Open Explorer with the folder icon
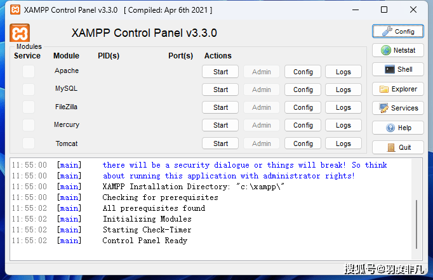 point(397,90)
